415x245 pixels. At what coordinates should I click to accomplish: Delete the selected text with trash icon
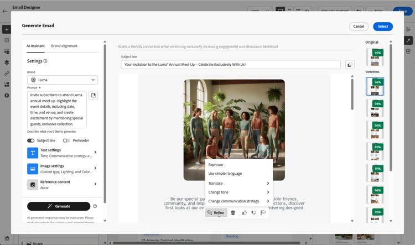(x=233, y=213)
